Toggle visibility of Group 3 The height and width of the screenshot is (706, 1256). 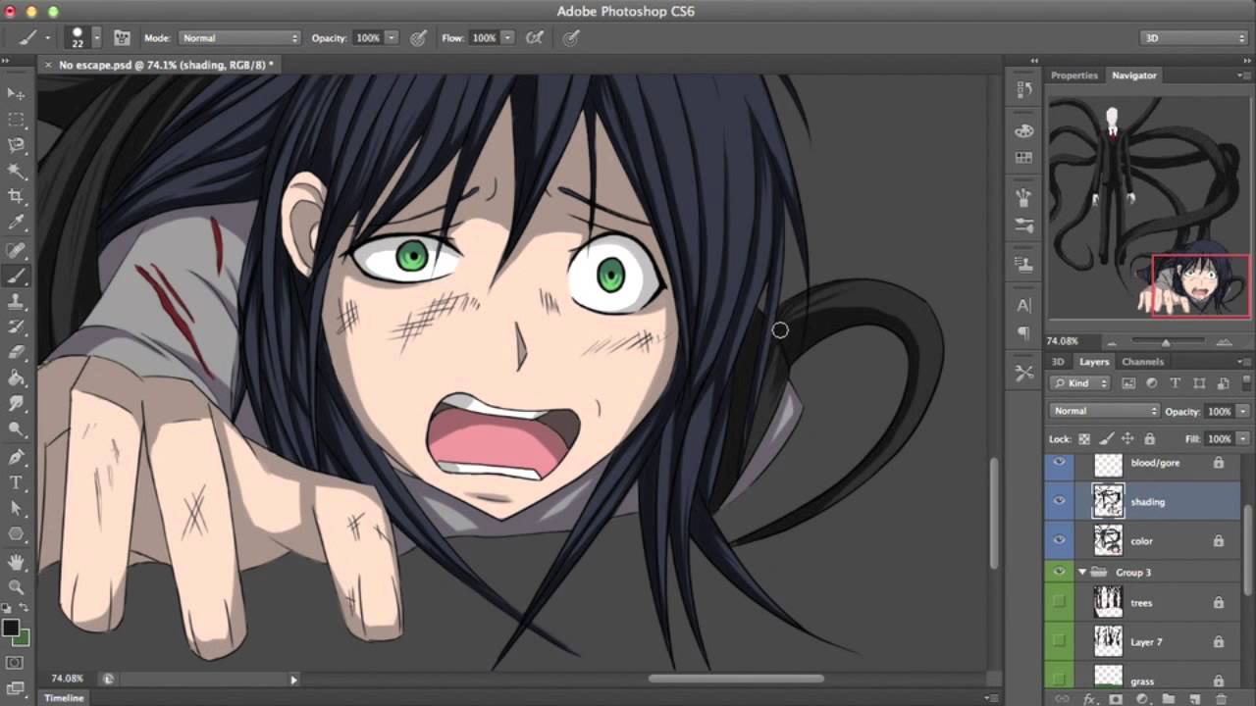[1059, 572]
